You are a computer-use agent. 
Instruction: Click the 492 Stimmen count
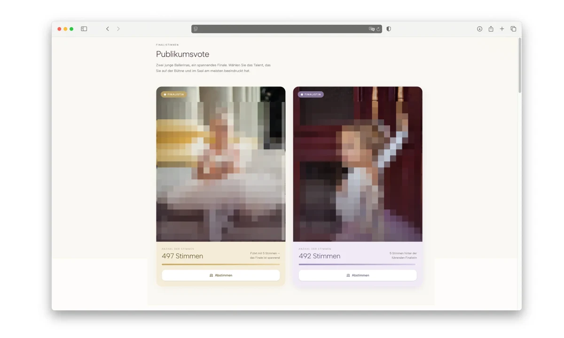(x=320, y=256)
